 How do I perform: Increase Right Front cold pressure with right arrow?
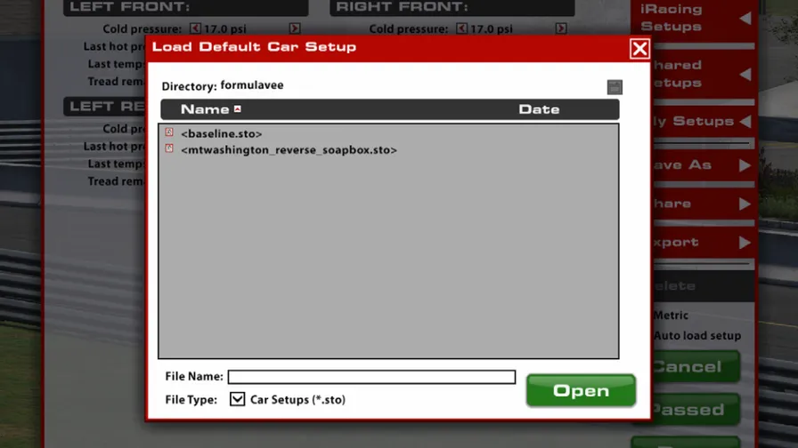(x=561, y=28)
